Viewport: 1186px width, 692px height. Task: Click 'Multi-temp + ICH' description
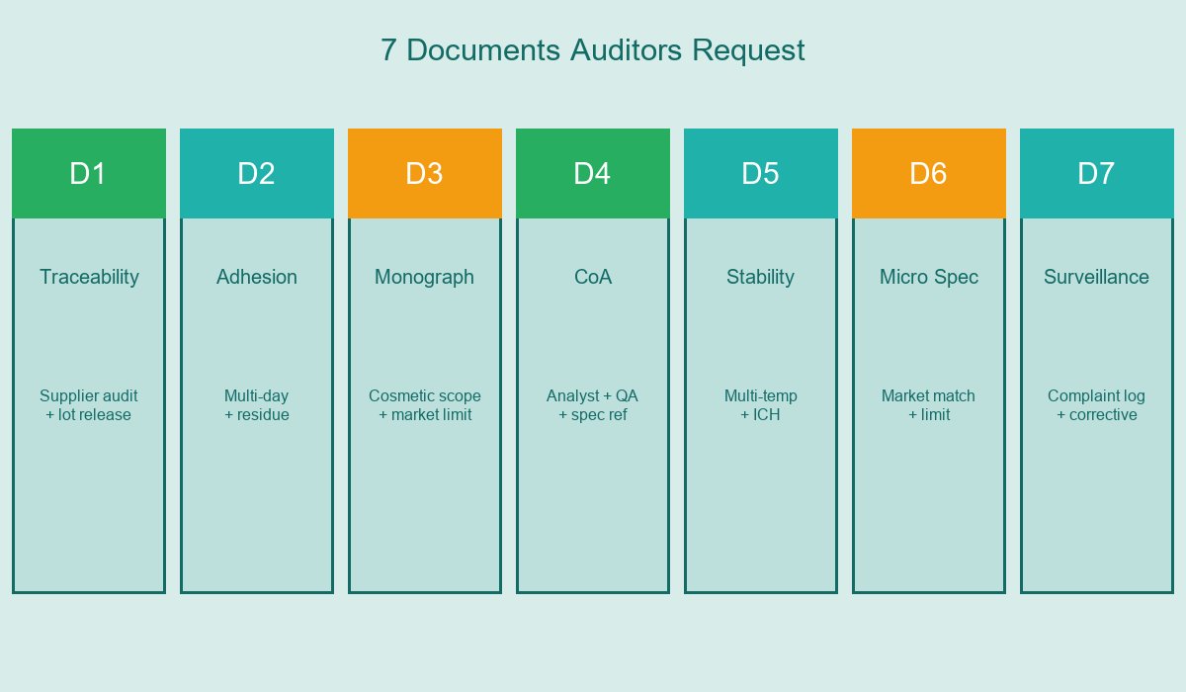pos(761,405)
